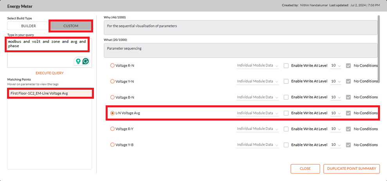Viewport: 387px width, 181px height.
Task: Choose the L-N Voltage Avg radio option
Action: point(112,113)
